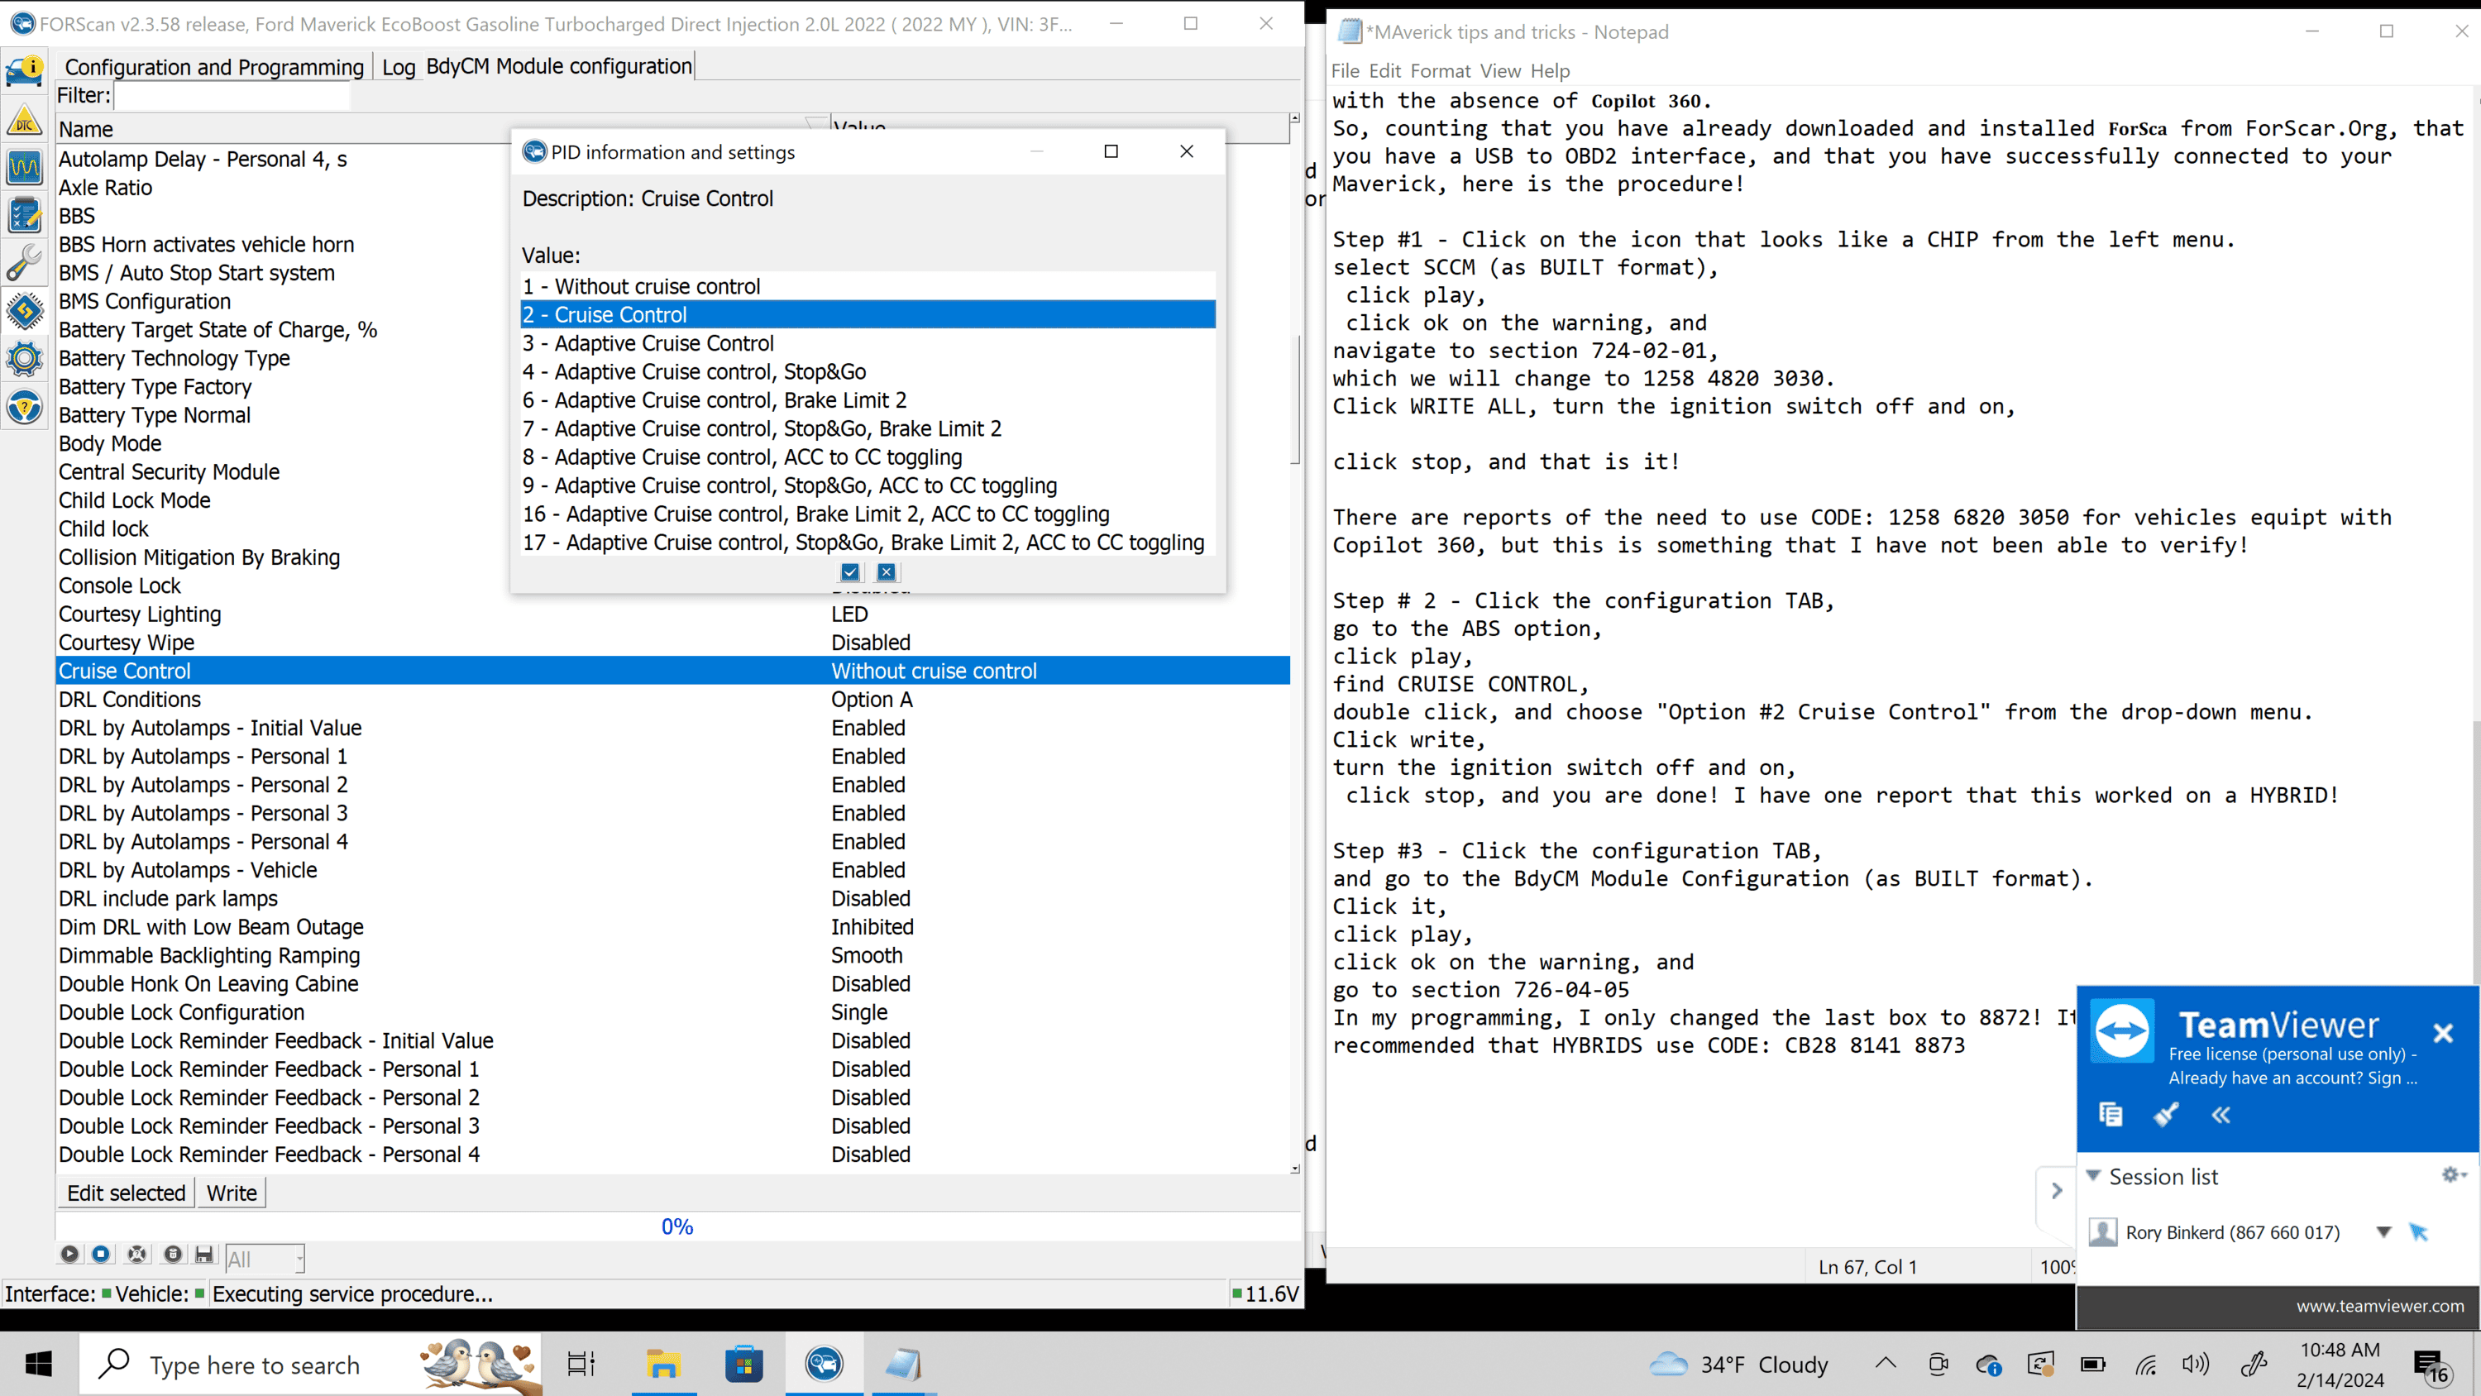Click remote control cursor icon for Rory Binkerd

tap(2418, 1231)
